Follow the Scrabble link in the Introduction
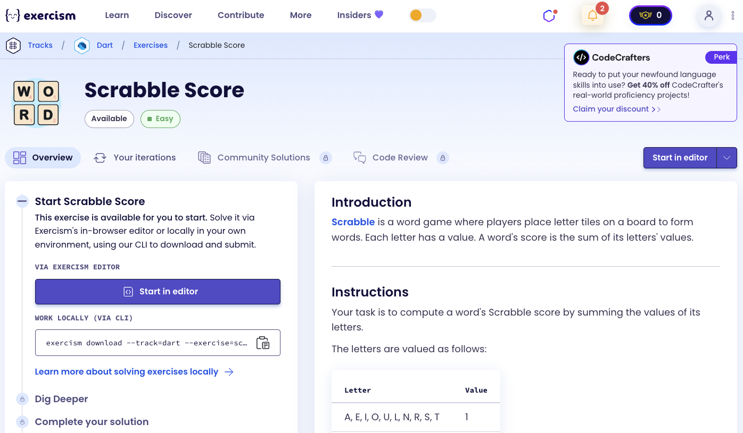The image size is (743, 433). (353, 222)
